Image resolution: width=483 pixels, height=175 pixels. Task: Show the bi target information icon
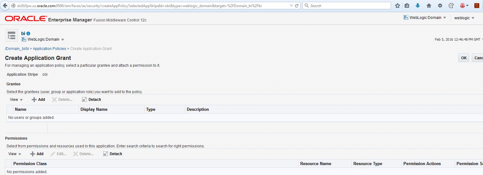click(28, 34)
